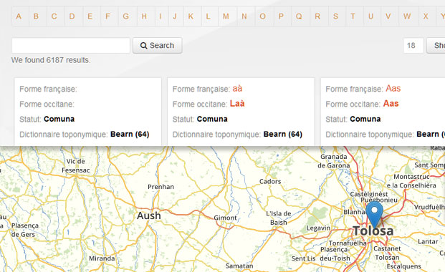Screen dimensions: 445x272
Task: Jump to letter W entries
Action: click(407, 16)
